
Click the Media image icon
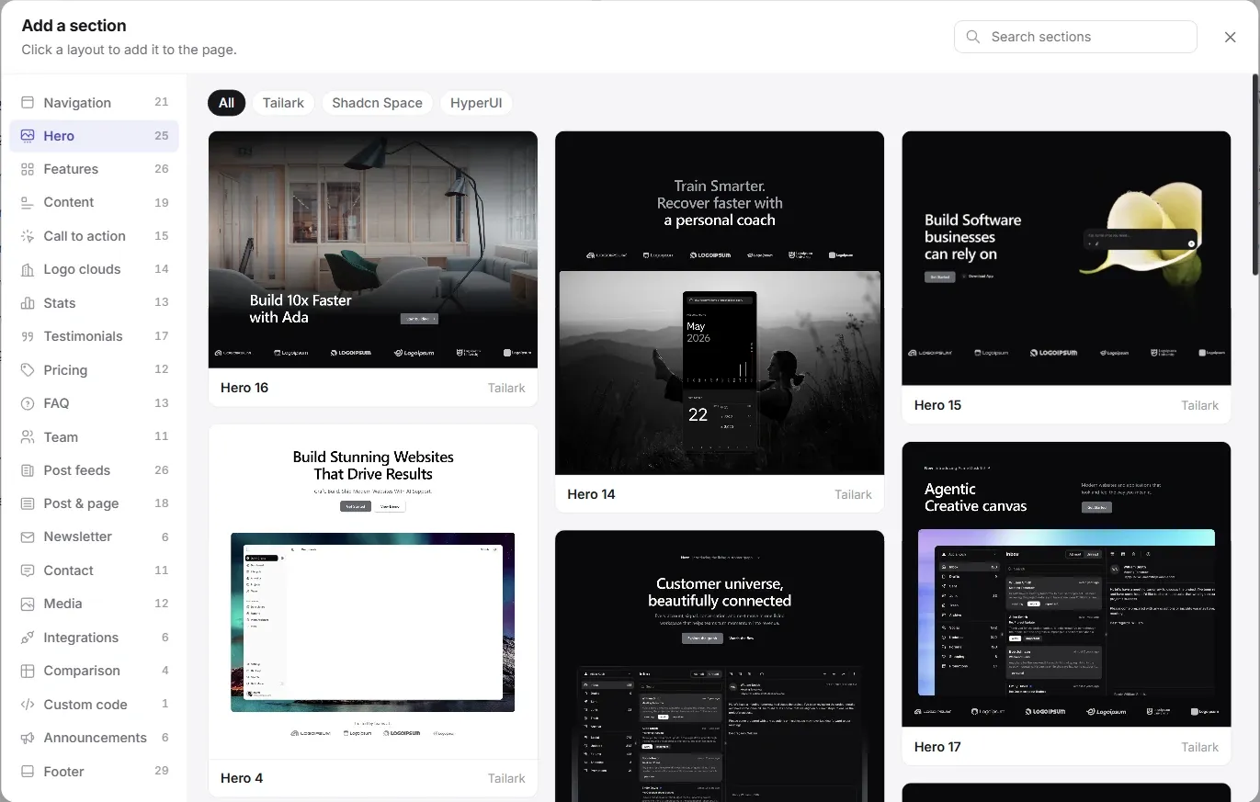click(x=28, y=604)
